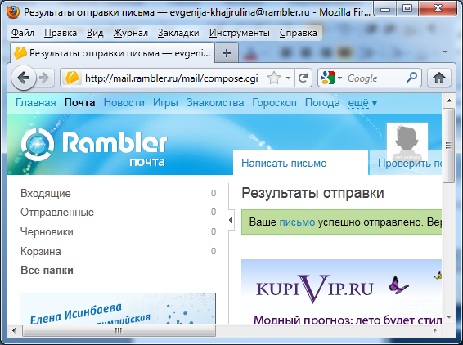Open the list all tabs dropdown

coord(445,52)
